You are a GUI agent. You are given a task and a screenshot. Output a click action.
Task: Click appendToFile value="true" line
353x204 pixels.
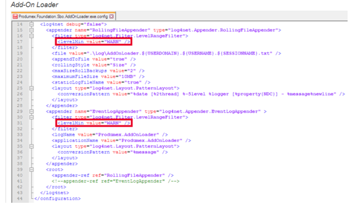[x=94, y=59]
